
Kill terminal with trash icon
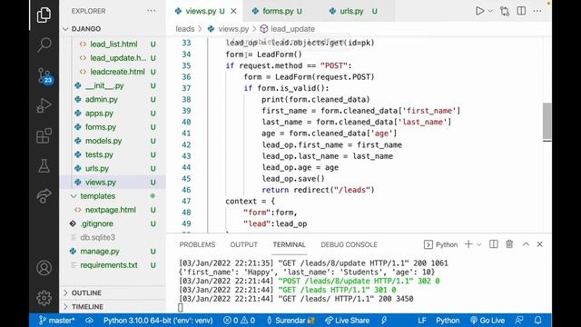click(x=509, y=244)
